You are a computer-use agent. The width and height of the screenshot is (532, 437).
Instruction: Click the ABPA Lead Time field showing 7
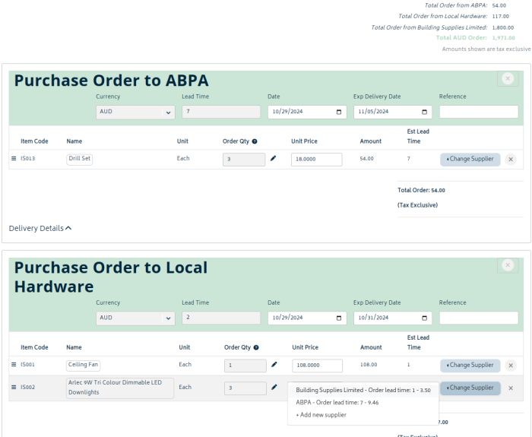point(221,112)
